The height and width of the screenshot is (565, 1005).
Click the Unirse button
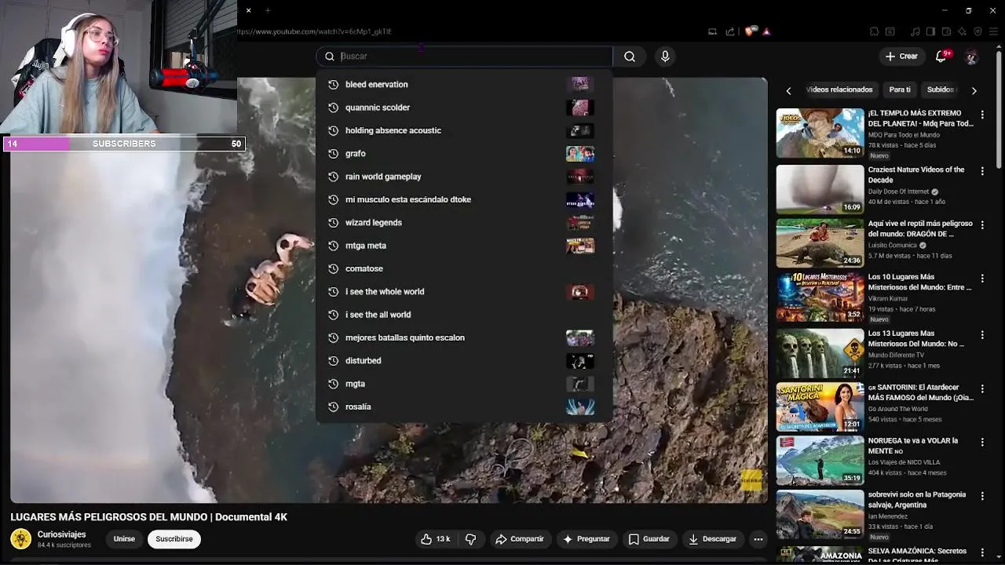pos(124,539)
